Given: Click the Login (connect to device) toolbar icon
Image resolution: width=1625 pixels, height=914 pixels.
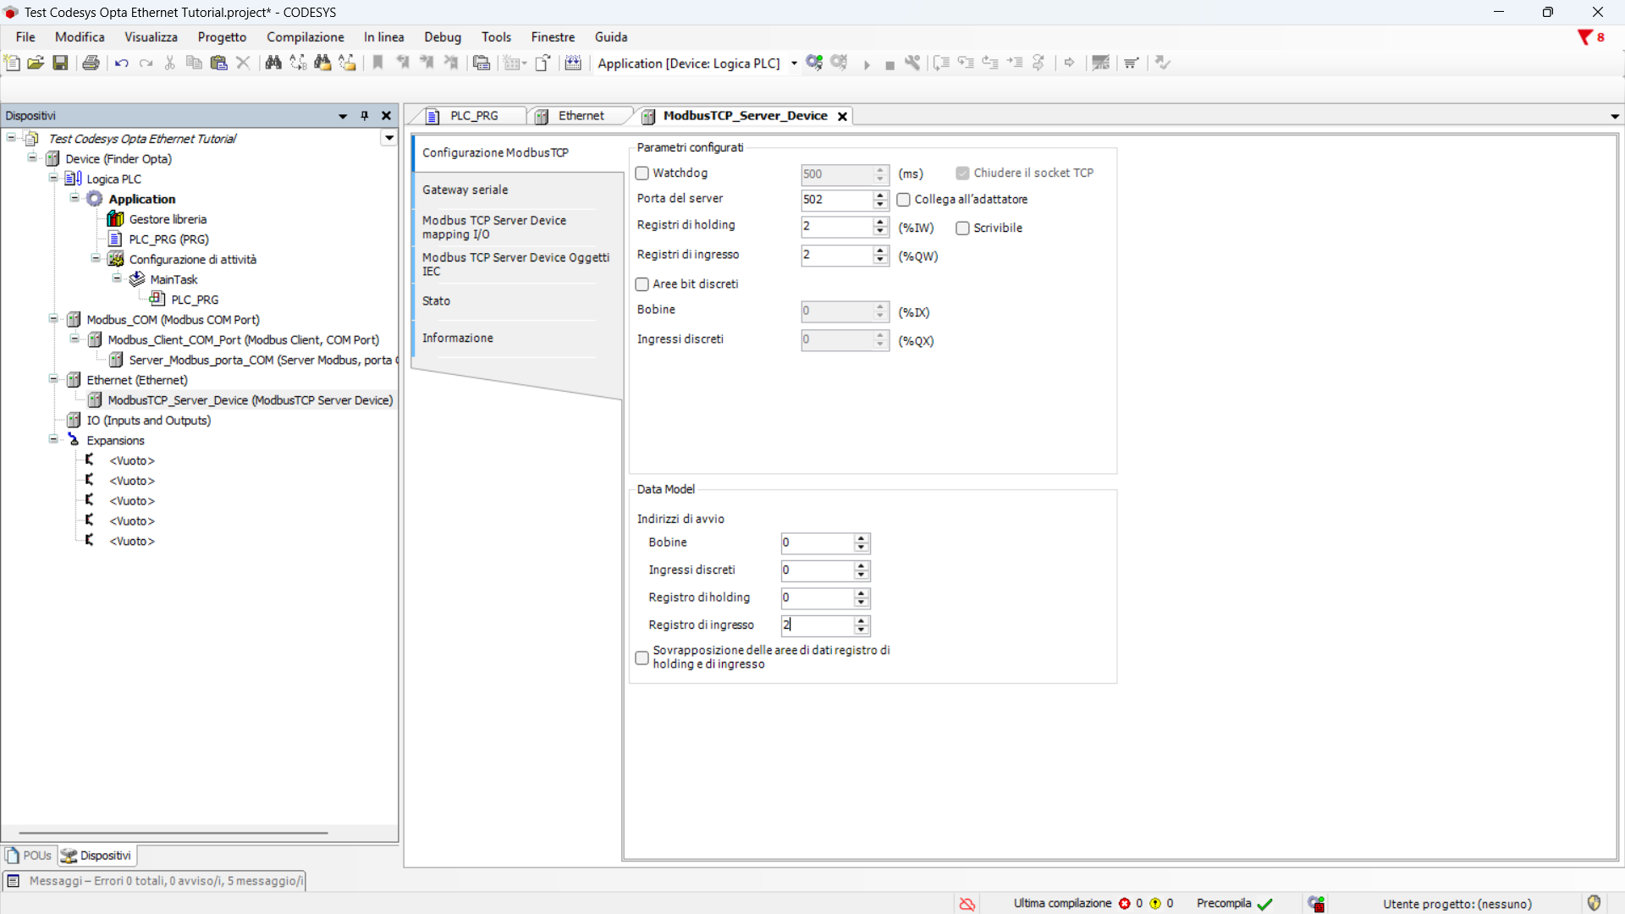Looking at the screenshot, I should click(814, 63).
